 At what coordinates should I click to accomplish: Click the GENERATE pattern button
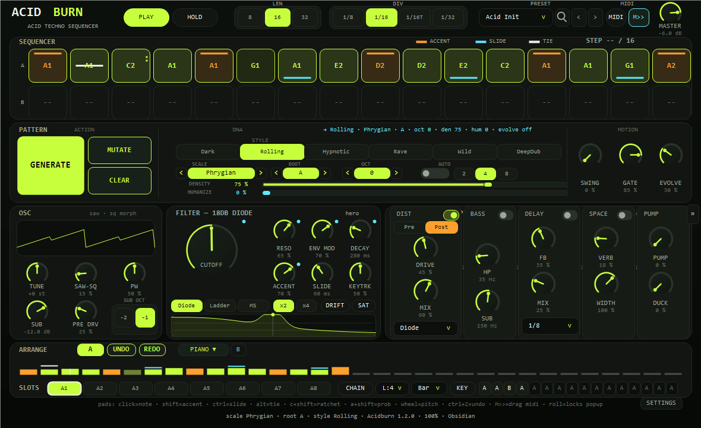pyautogui.click(x=50, y=165)
